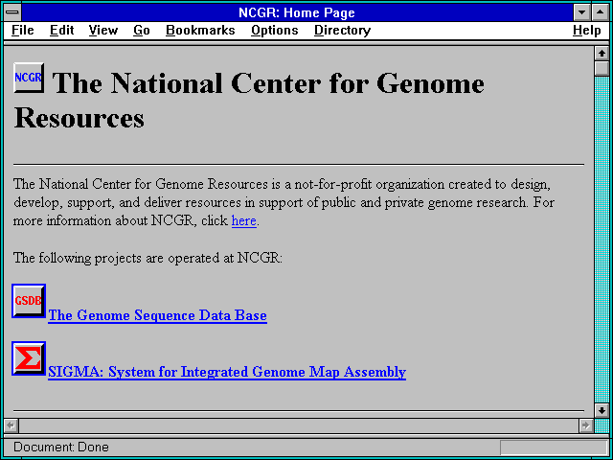Click the 'Document: Done' status text
This screenshot has width=613, height=460.
(x=61, y=447)
